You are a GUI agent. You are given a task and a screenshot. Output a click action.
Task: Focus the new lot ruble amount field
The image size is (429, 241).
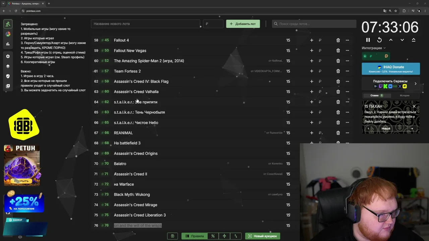pos(213,24)
